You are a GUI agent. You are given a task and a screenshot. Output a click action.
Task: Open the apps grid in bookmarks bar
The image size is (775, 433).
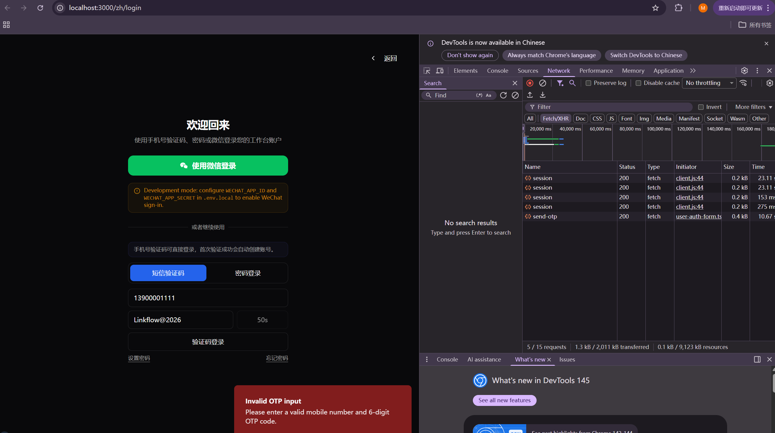point(6,25)
